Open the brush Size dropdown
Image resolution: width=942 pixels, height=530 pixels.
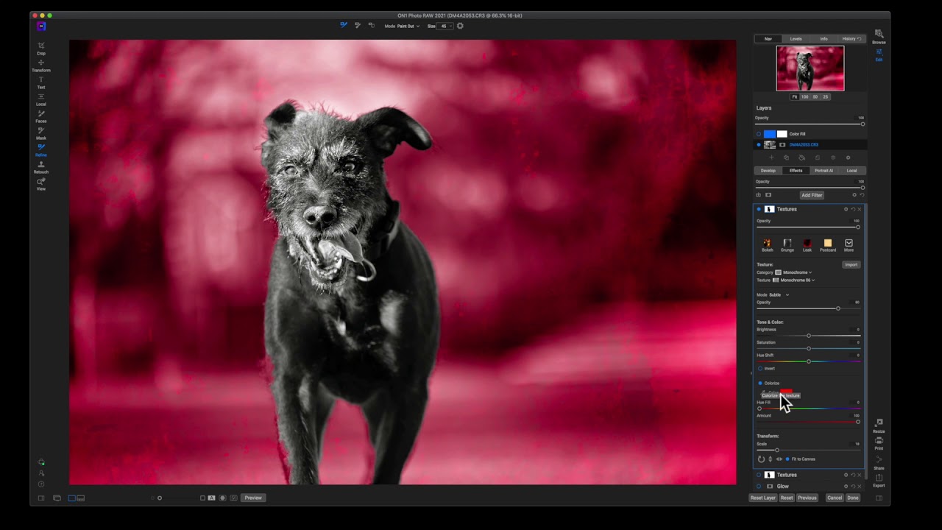click(x=444, y=26)
